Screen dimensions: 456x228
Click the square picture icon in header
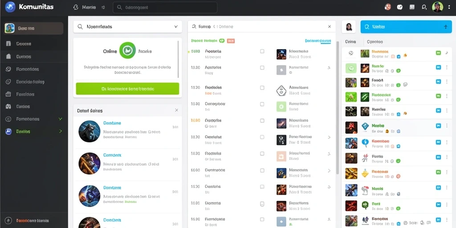[x=412, y=7]
